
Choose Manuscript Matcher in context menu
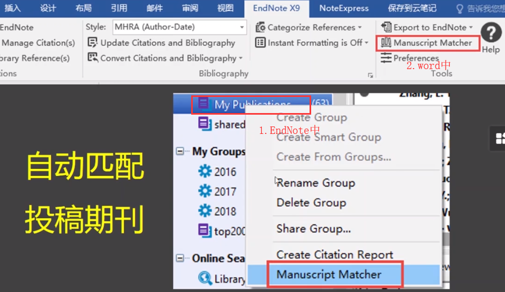tap(344, 275)
